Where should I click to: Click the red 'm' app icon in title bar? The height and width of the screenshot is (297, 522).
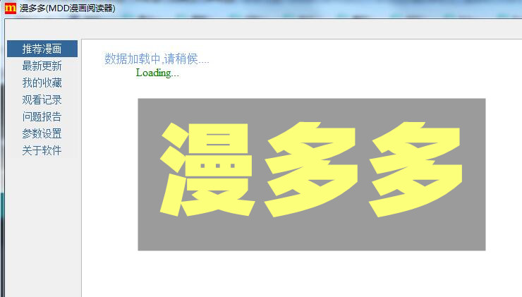click(11, 8)
